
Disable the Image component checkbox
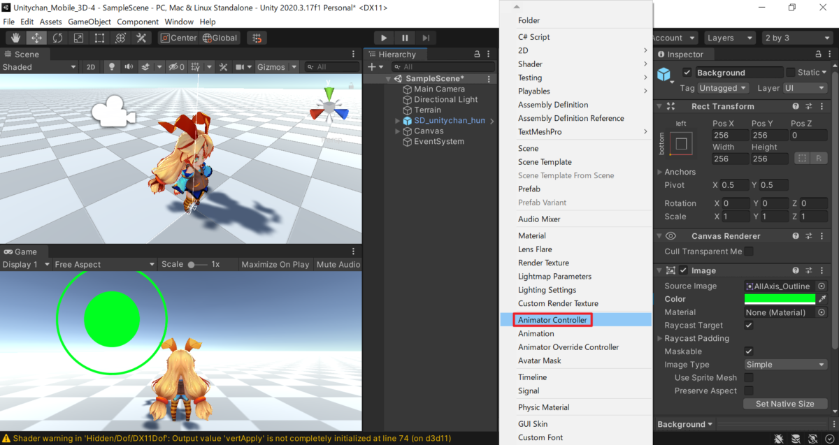[683, 270]
